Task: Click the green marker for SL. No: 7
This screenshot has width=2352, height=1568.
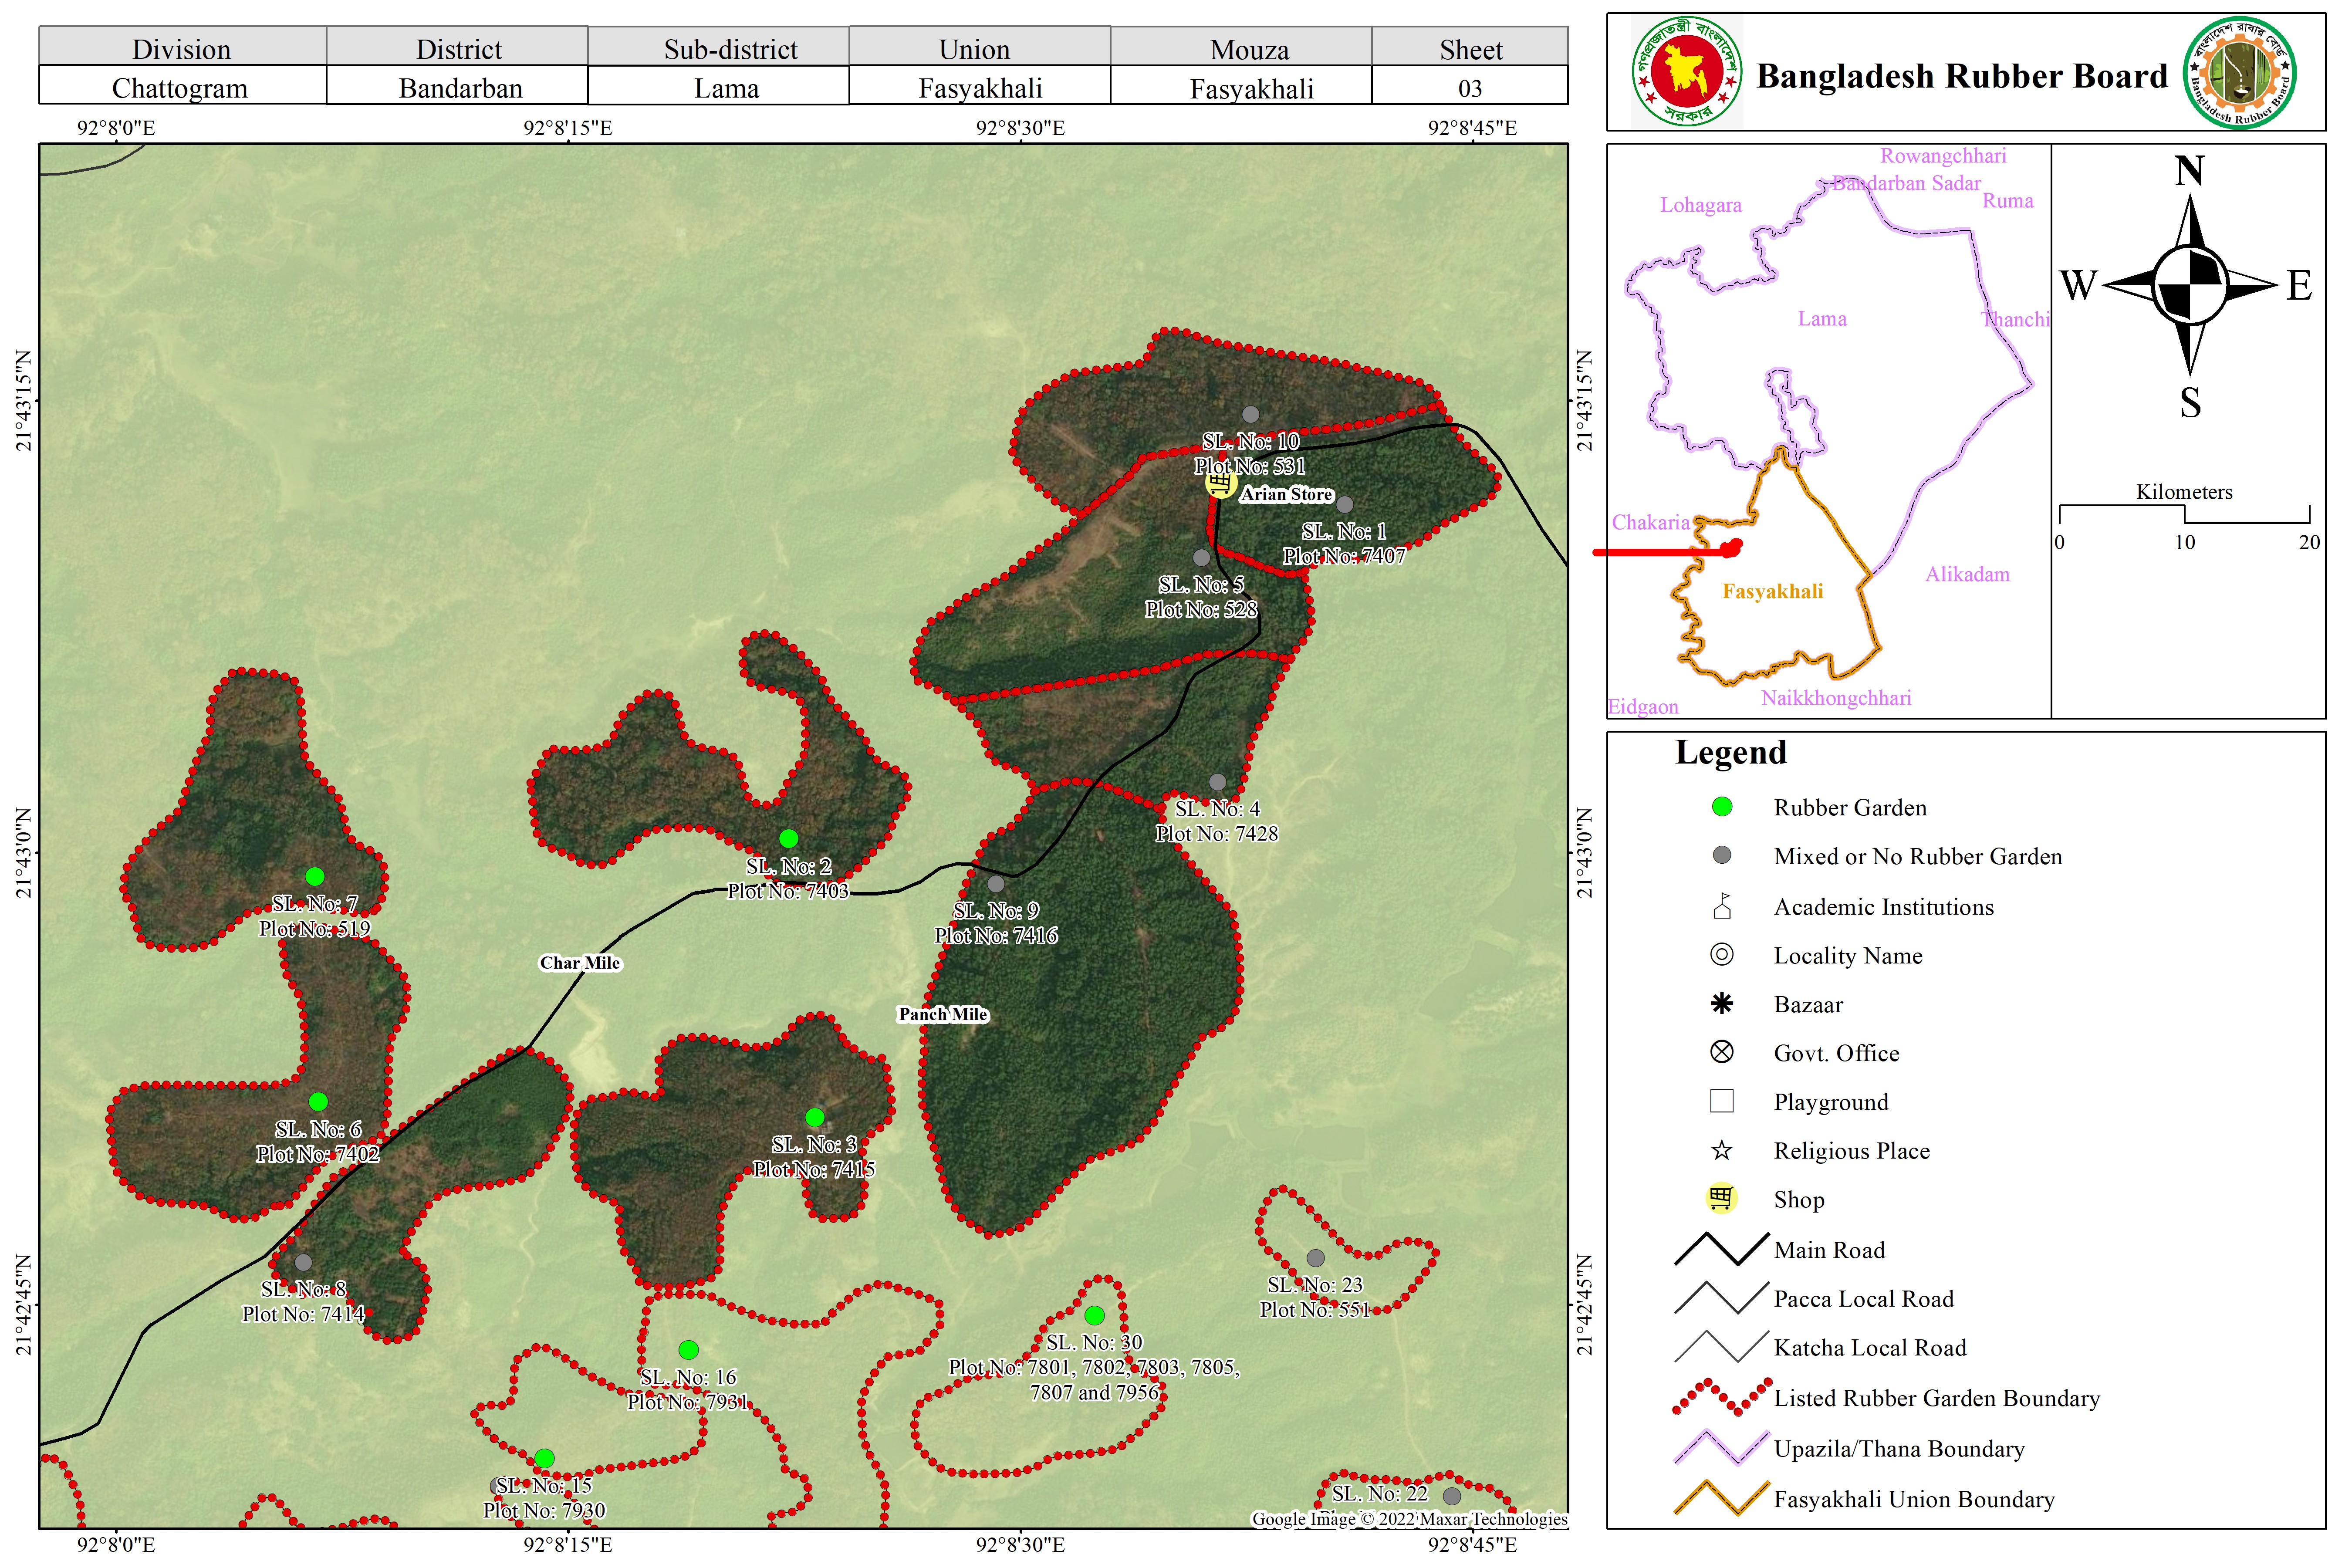Action: [x=314, y=877]
